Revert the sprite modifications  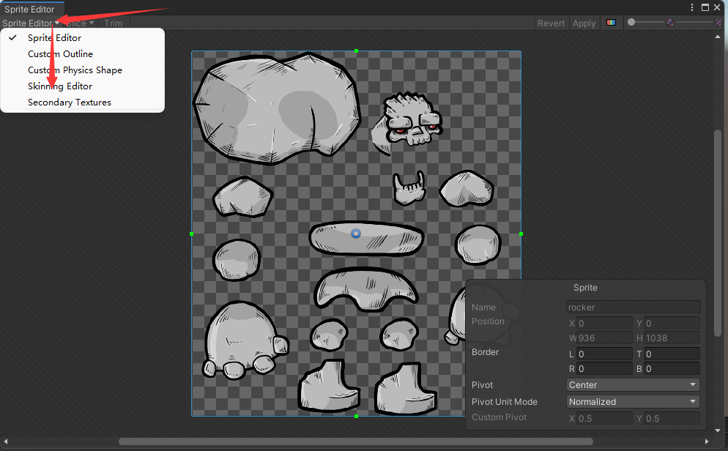[551, 23]
